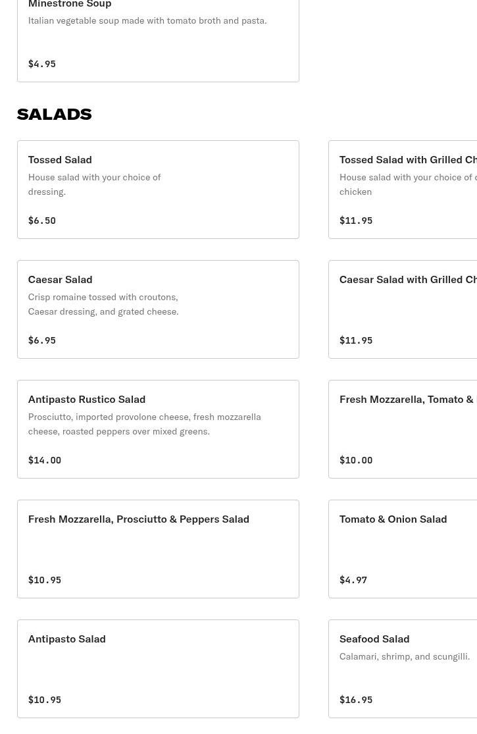Click the $4.95 Minestrone Soup price
This screenshot has height=734, width=477.
42,64
